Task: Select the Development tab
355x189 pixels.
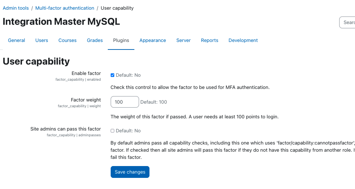Action: coord(243,41)
